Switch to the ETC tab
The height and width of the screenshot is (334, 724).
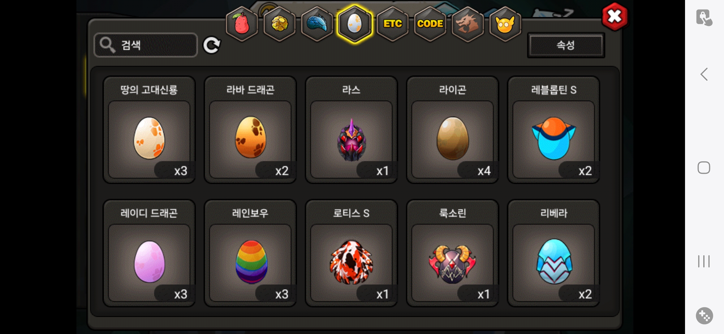(392, 24)
